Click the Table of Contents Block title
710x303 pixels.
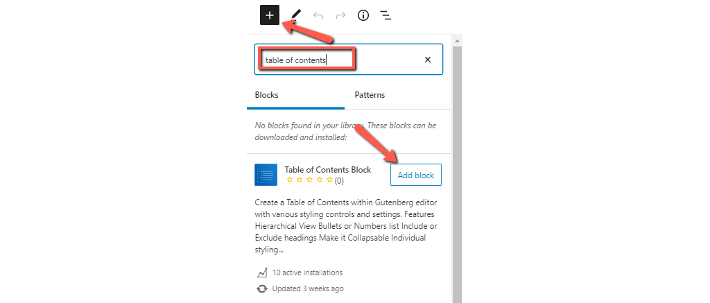point(327,170)
